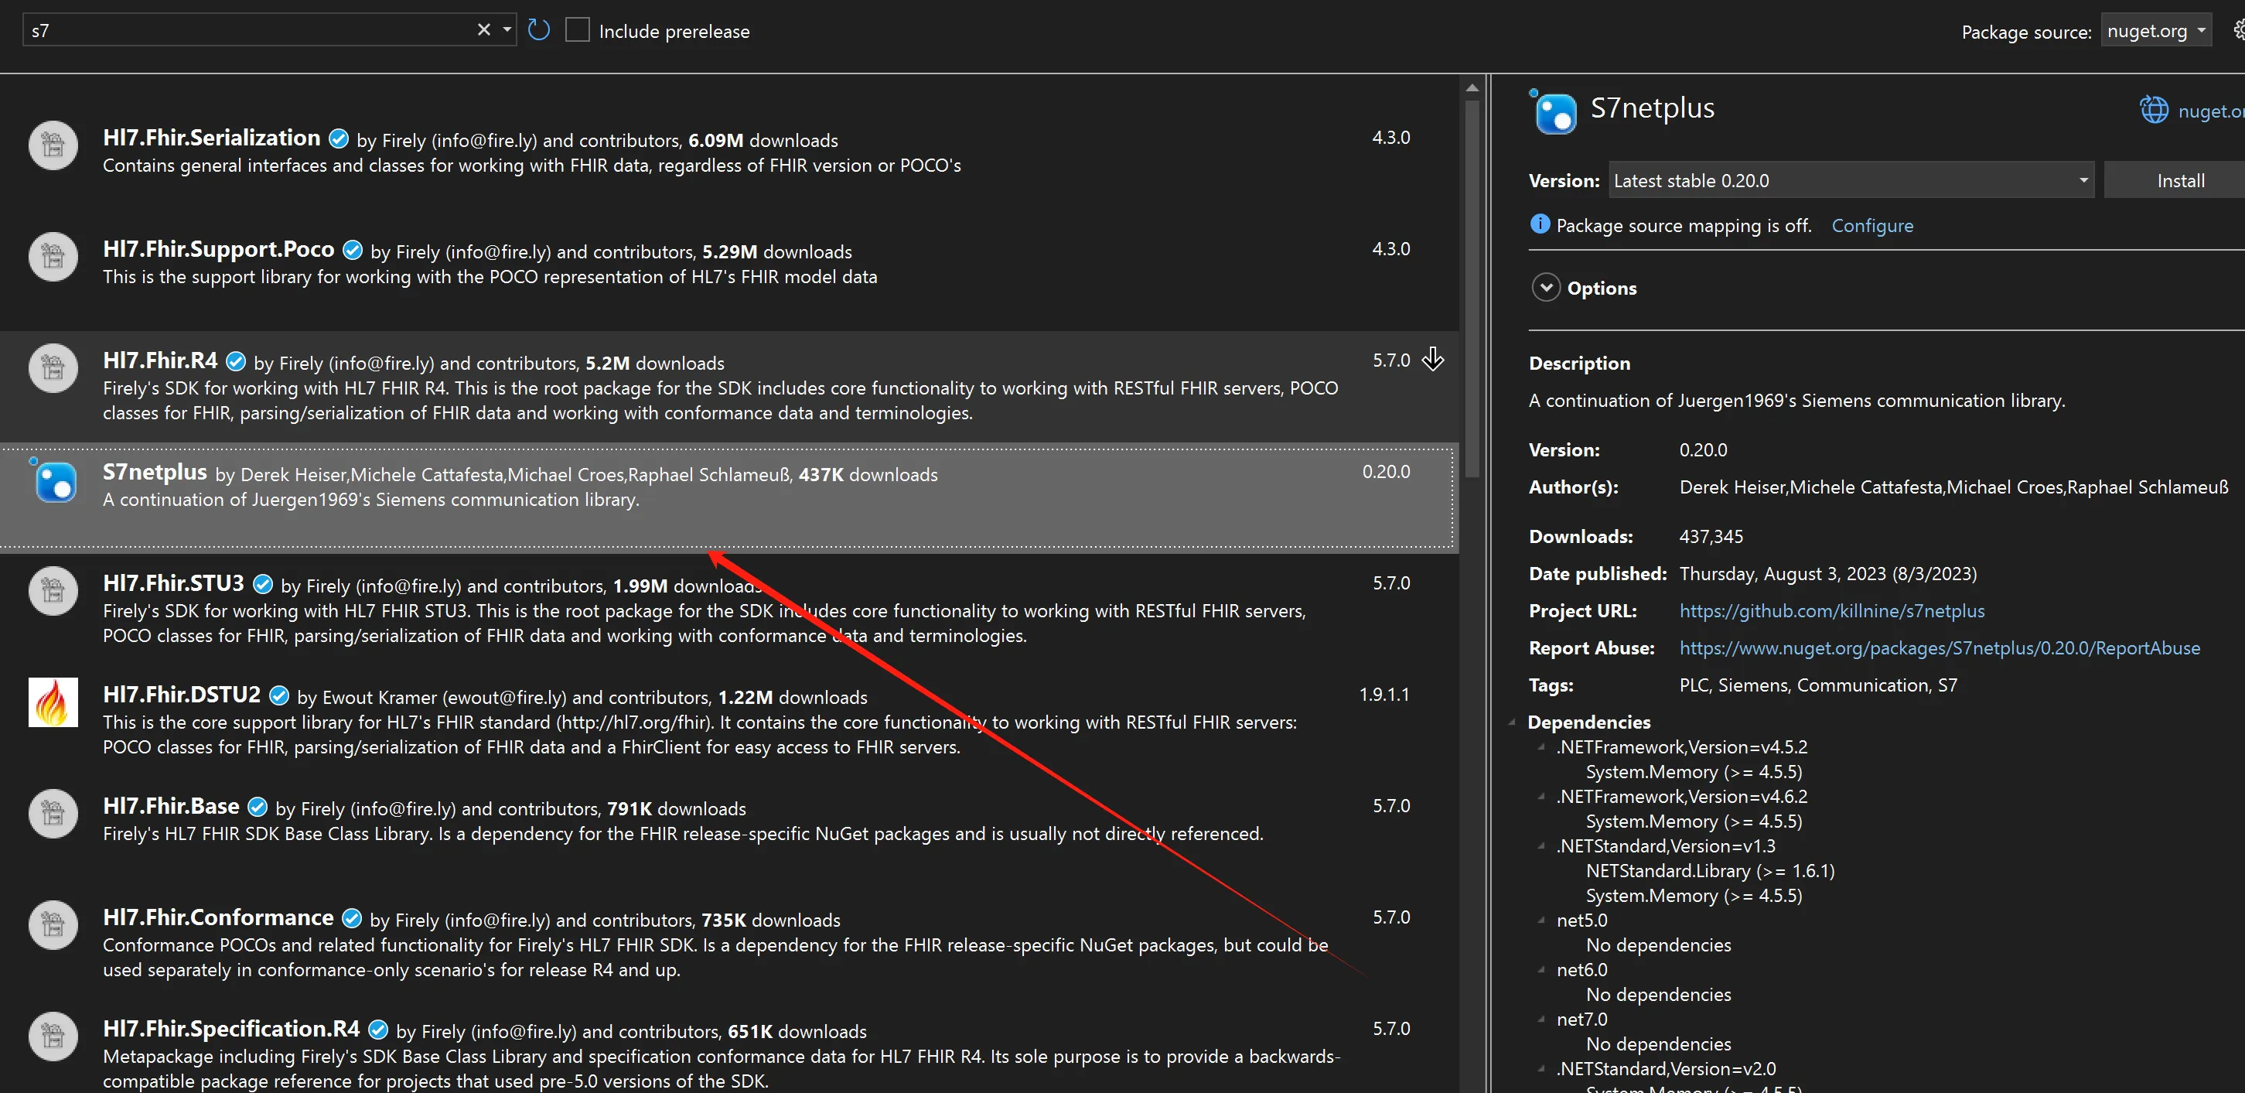Click the refresh search results icon
This screenshot has width=2245, height=1093.
click(538, 30)
